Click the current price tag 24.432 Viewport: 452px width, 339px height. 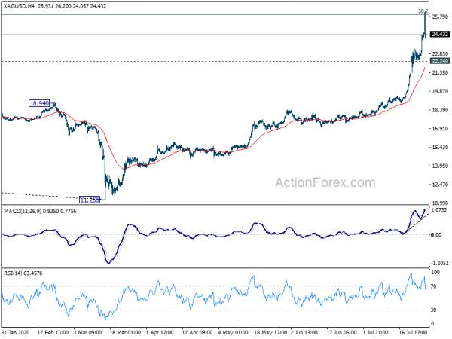[x=440, y=35]
